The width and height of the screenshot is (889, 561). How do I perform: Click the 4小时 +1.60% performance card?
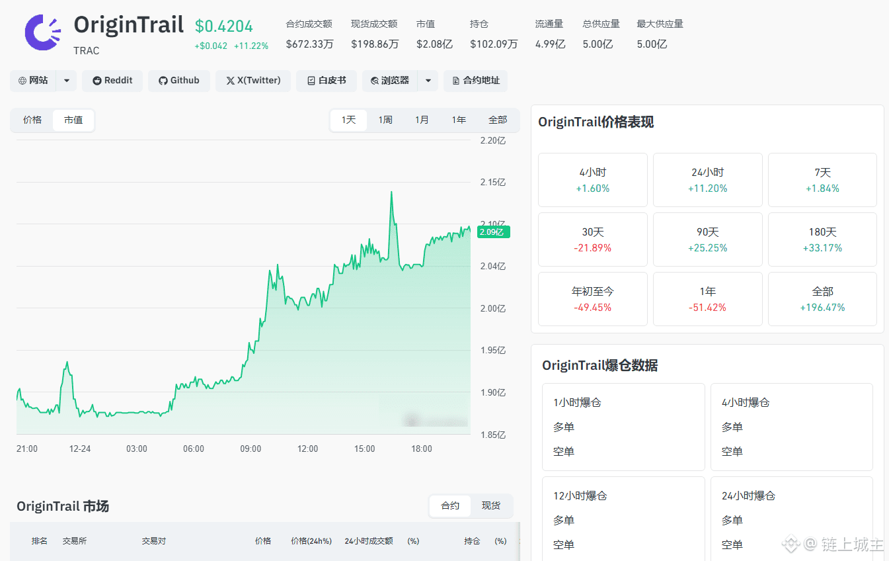(593, 180)
